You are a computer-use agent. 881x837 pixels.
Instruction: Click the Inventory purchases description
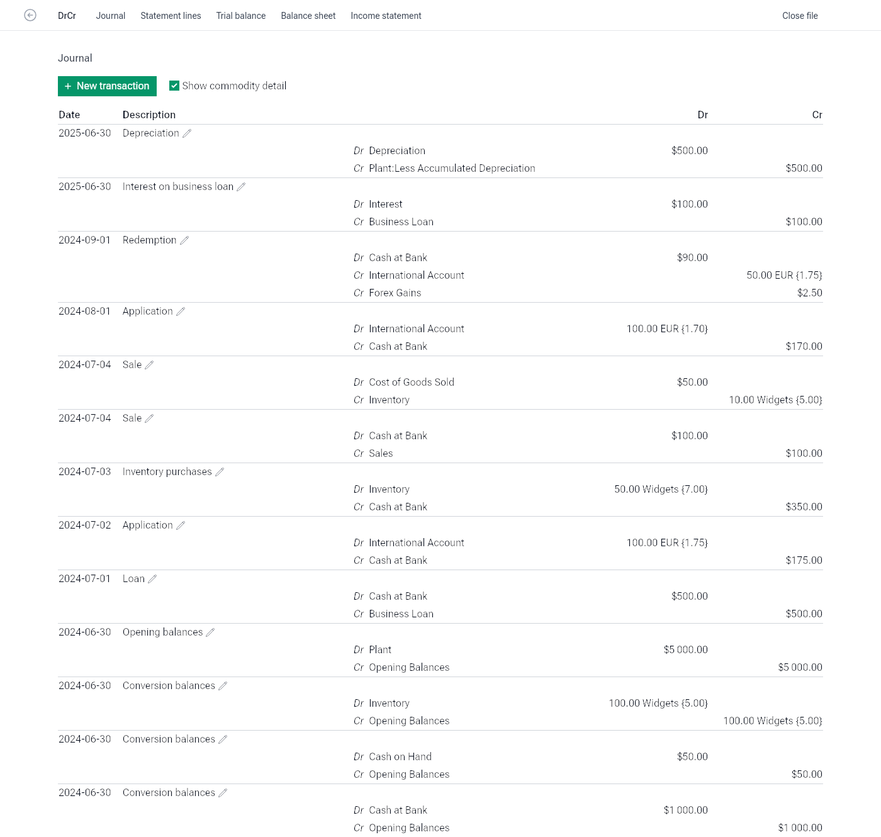pyautogui.click(x=167, y=472)
